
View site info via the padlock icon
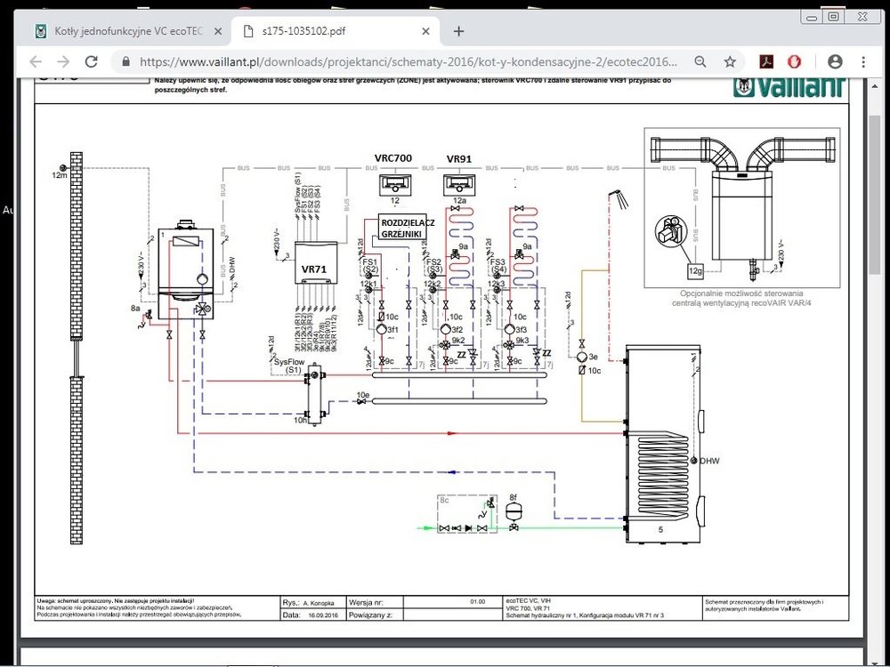click(x=125, y=62)
